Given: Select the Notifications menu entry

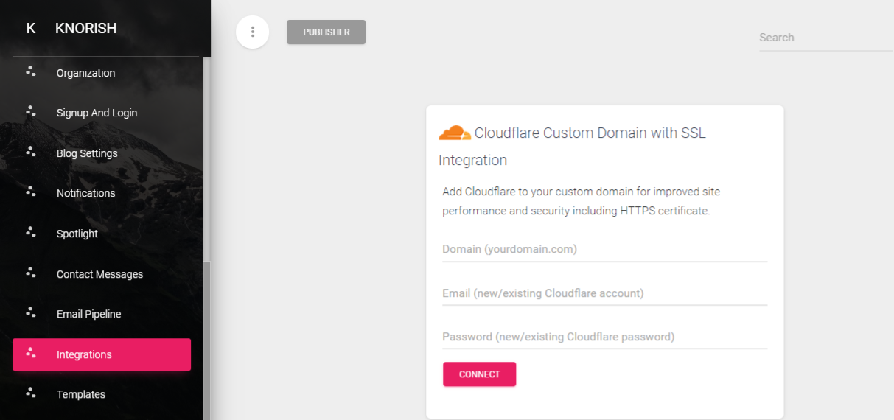Looking at the screenshot, I should [102, 193].
